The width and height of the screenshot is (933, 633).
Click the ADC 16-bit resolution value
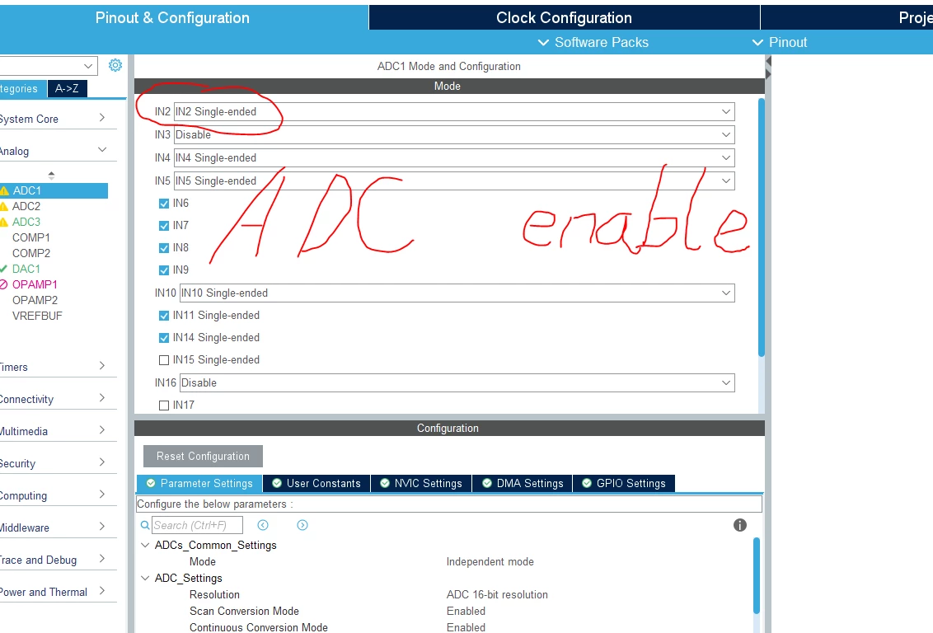coord(497,594)
